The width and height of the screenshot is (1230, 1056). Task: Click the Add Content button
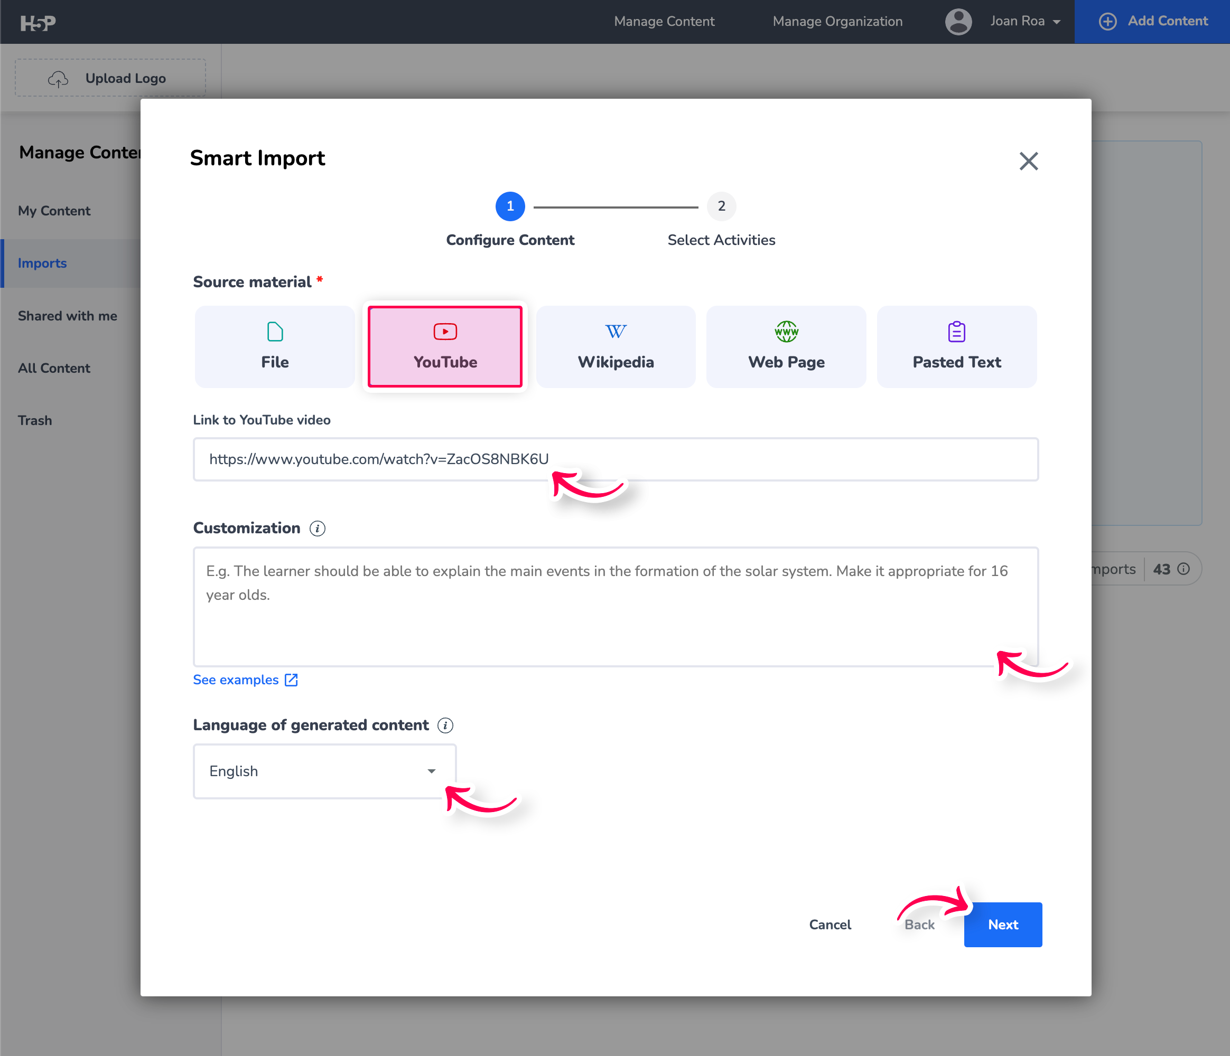1152,21
